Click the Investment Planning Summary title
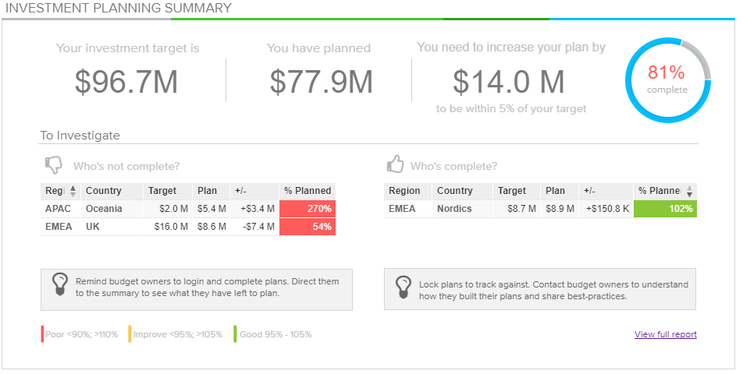The width and height of the screenshot is (743, 374). click(119, 8)
